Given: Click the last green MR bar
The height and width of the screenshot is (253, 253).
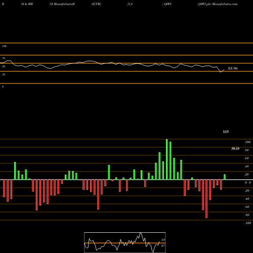Looking at the screenshot, I should [225, 177].
